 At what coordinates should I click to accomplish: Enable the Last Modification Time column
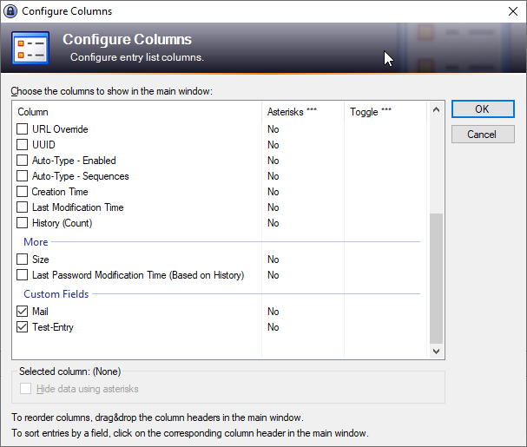(23, 207)
